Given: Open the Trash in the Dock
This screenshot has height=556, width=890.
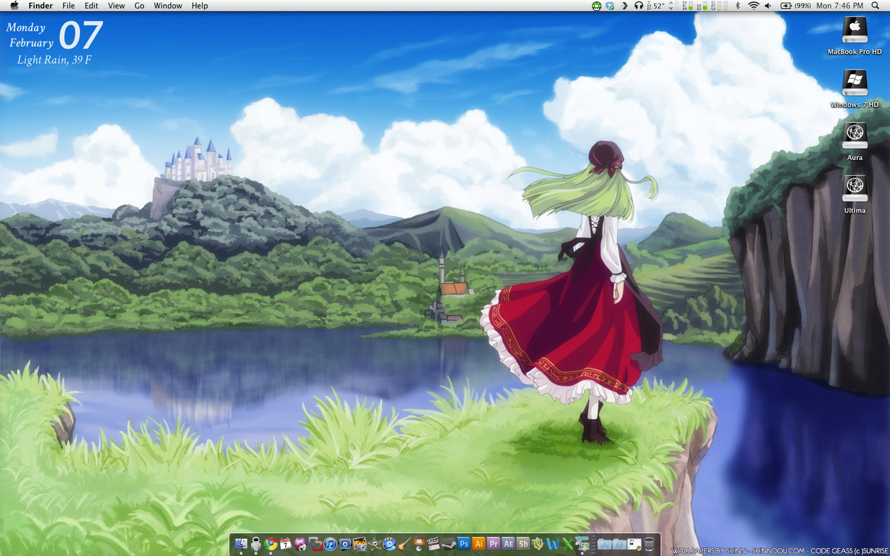Looking at the screenshot, I should [x=648, y=544].
